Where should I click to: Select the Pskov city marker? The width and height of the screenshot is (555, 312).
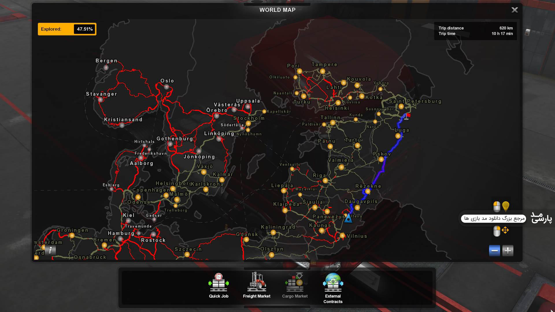tap(381, 159)
